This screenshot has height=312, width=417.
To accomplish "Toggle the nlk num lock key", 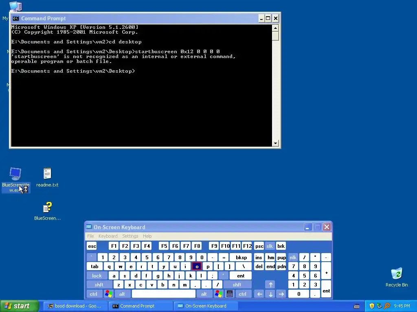I will pyautogui.click(x=293, y=257).
